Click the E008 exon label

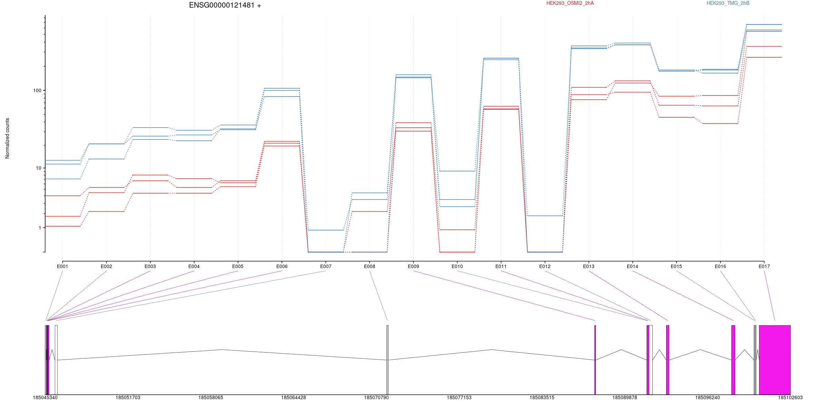(x=369, y=266)
